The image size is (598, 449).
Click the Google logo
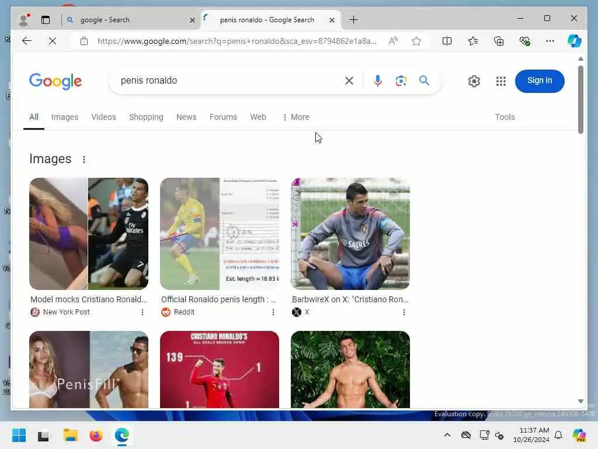(55, 81)
